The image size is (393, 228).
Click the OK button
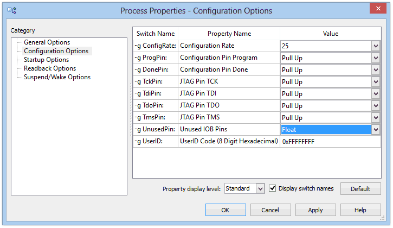(226, 210)
